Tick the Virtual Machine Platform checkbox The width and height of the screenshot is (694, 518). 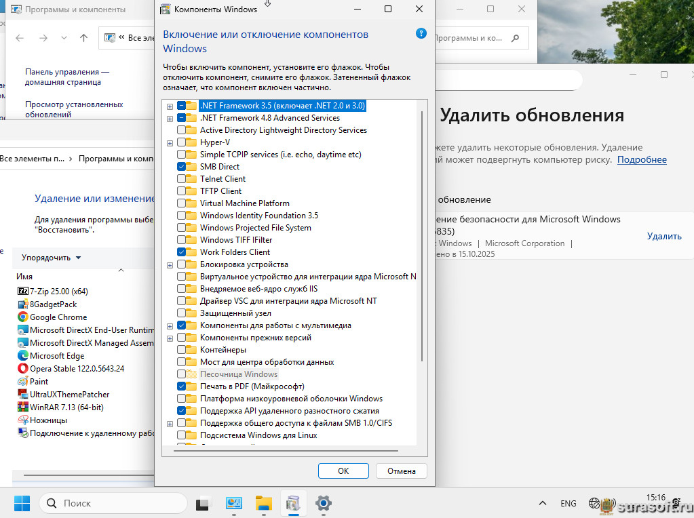pos(182,203)
